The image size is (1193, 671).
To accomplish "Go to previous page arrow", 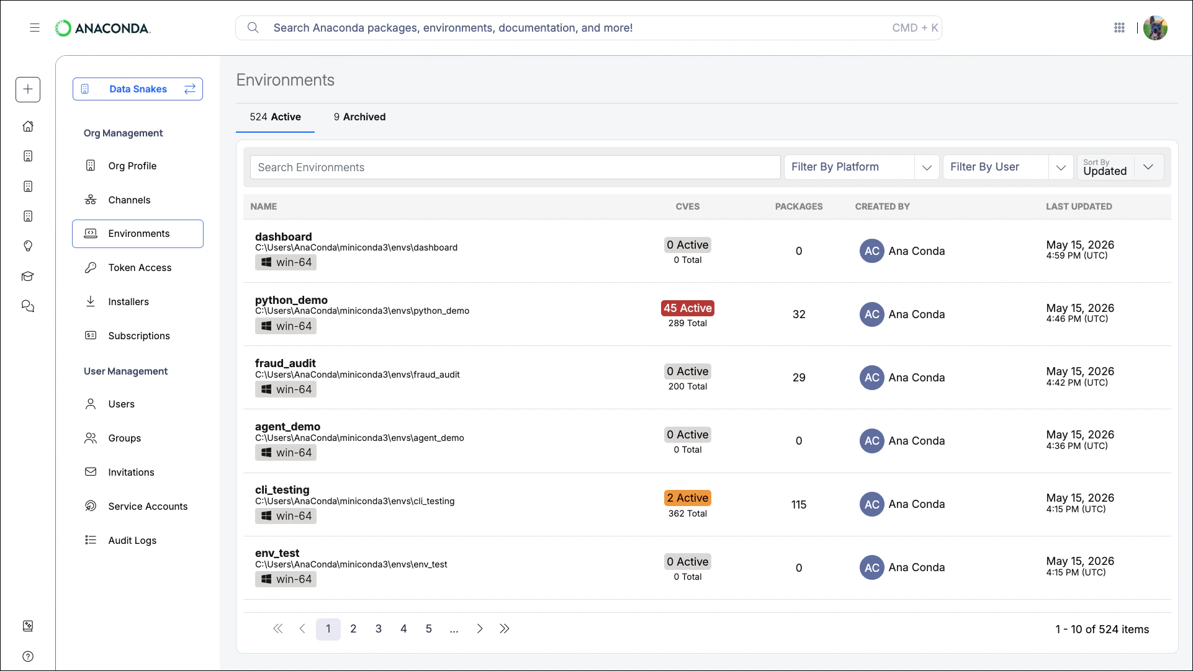I will [x=302, y=629].
